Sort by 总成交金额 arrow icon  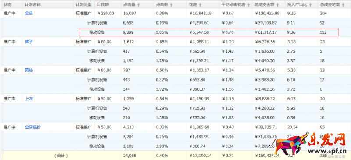pos(278,4)
